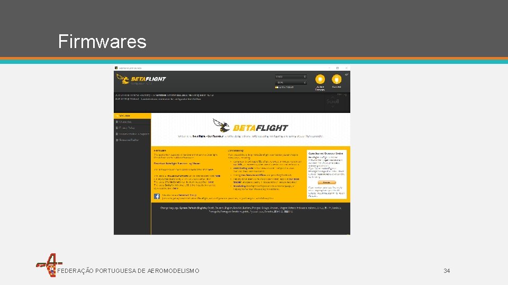Click the Federação Portuguesa de Aeromodelismo logo
This screenshot has width=508, height=285.
49,265
